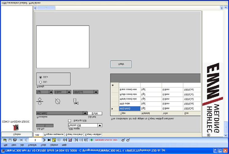Open the Tools menu
Screen dimensions: 229x154
pyautogui.click(x=43, y=145)
